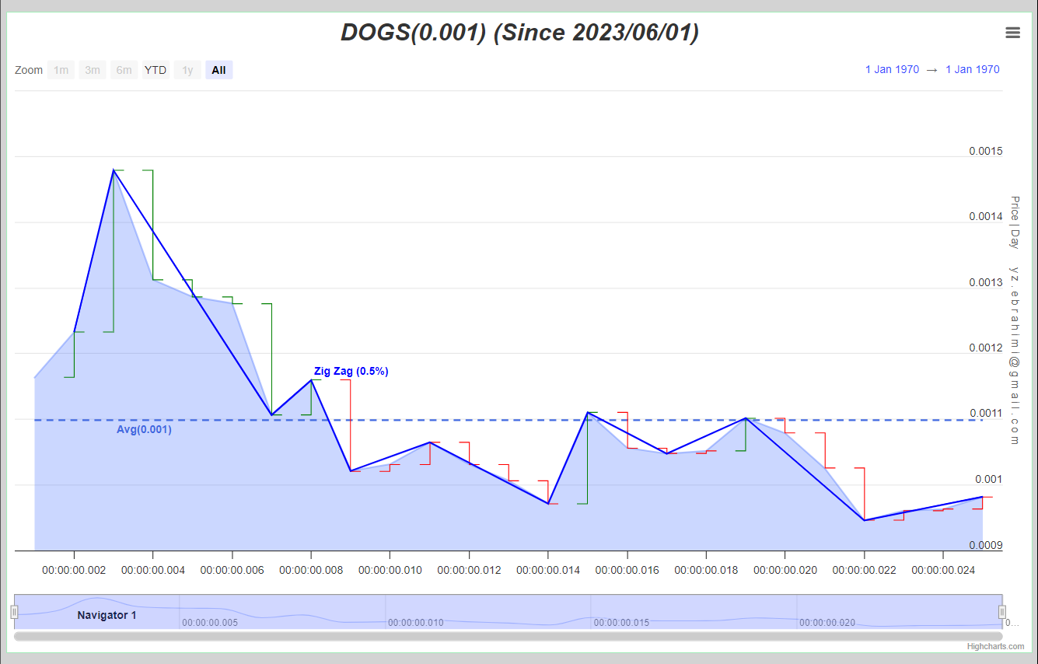
Task: Select the 6m zoom range button
Action: (124, 70)
